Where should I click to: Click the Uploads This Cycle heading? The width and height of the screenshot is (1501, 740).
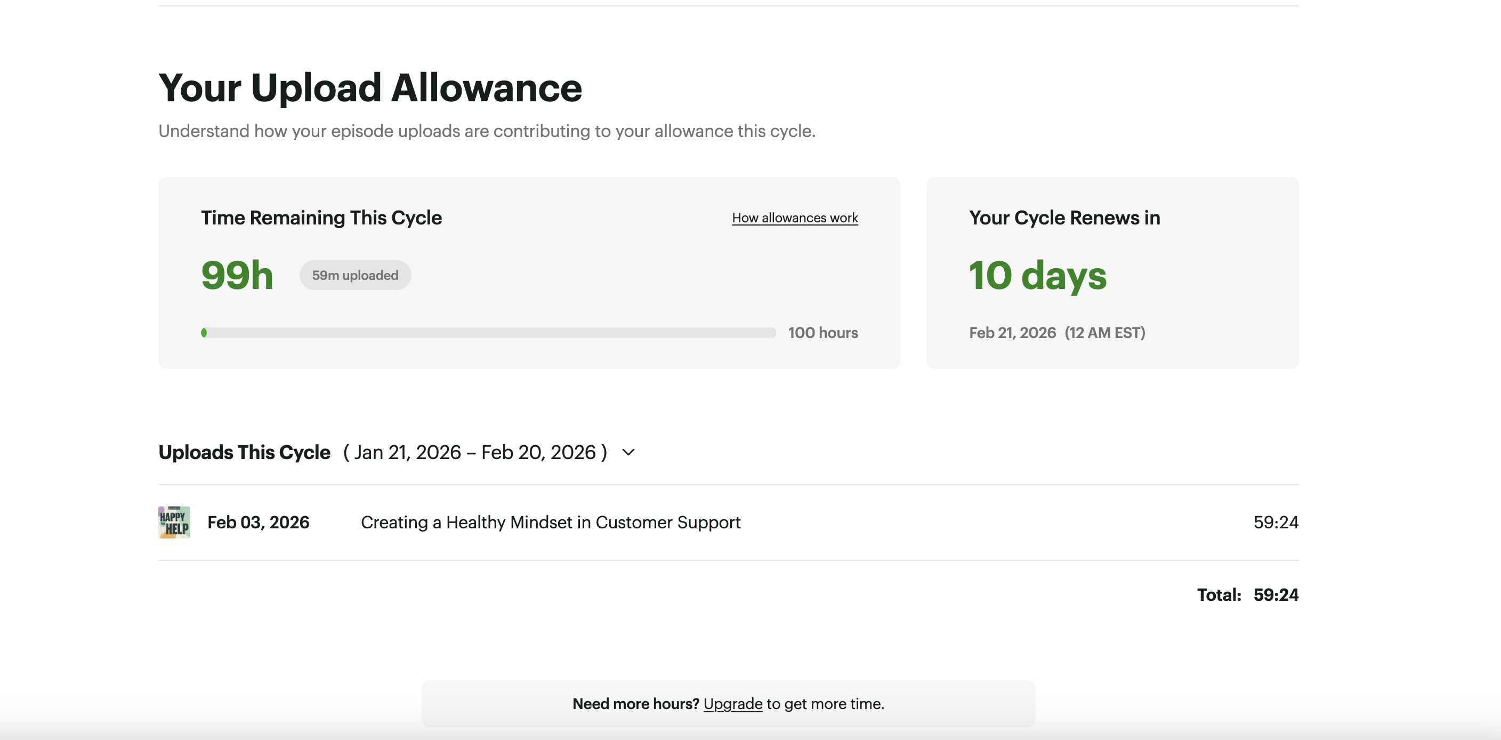[x=244, y=452]
